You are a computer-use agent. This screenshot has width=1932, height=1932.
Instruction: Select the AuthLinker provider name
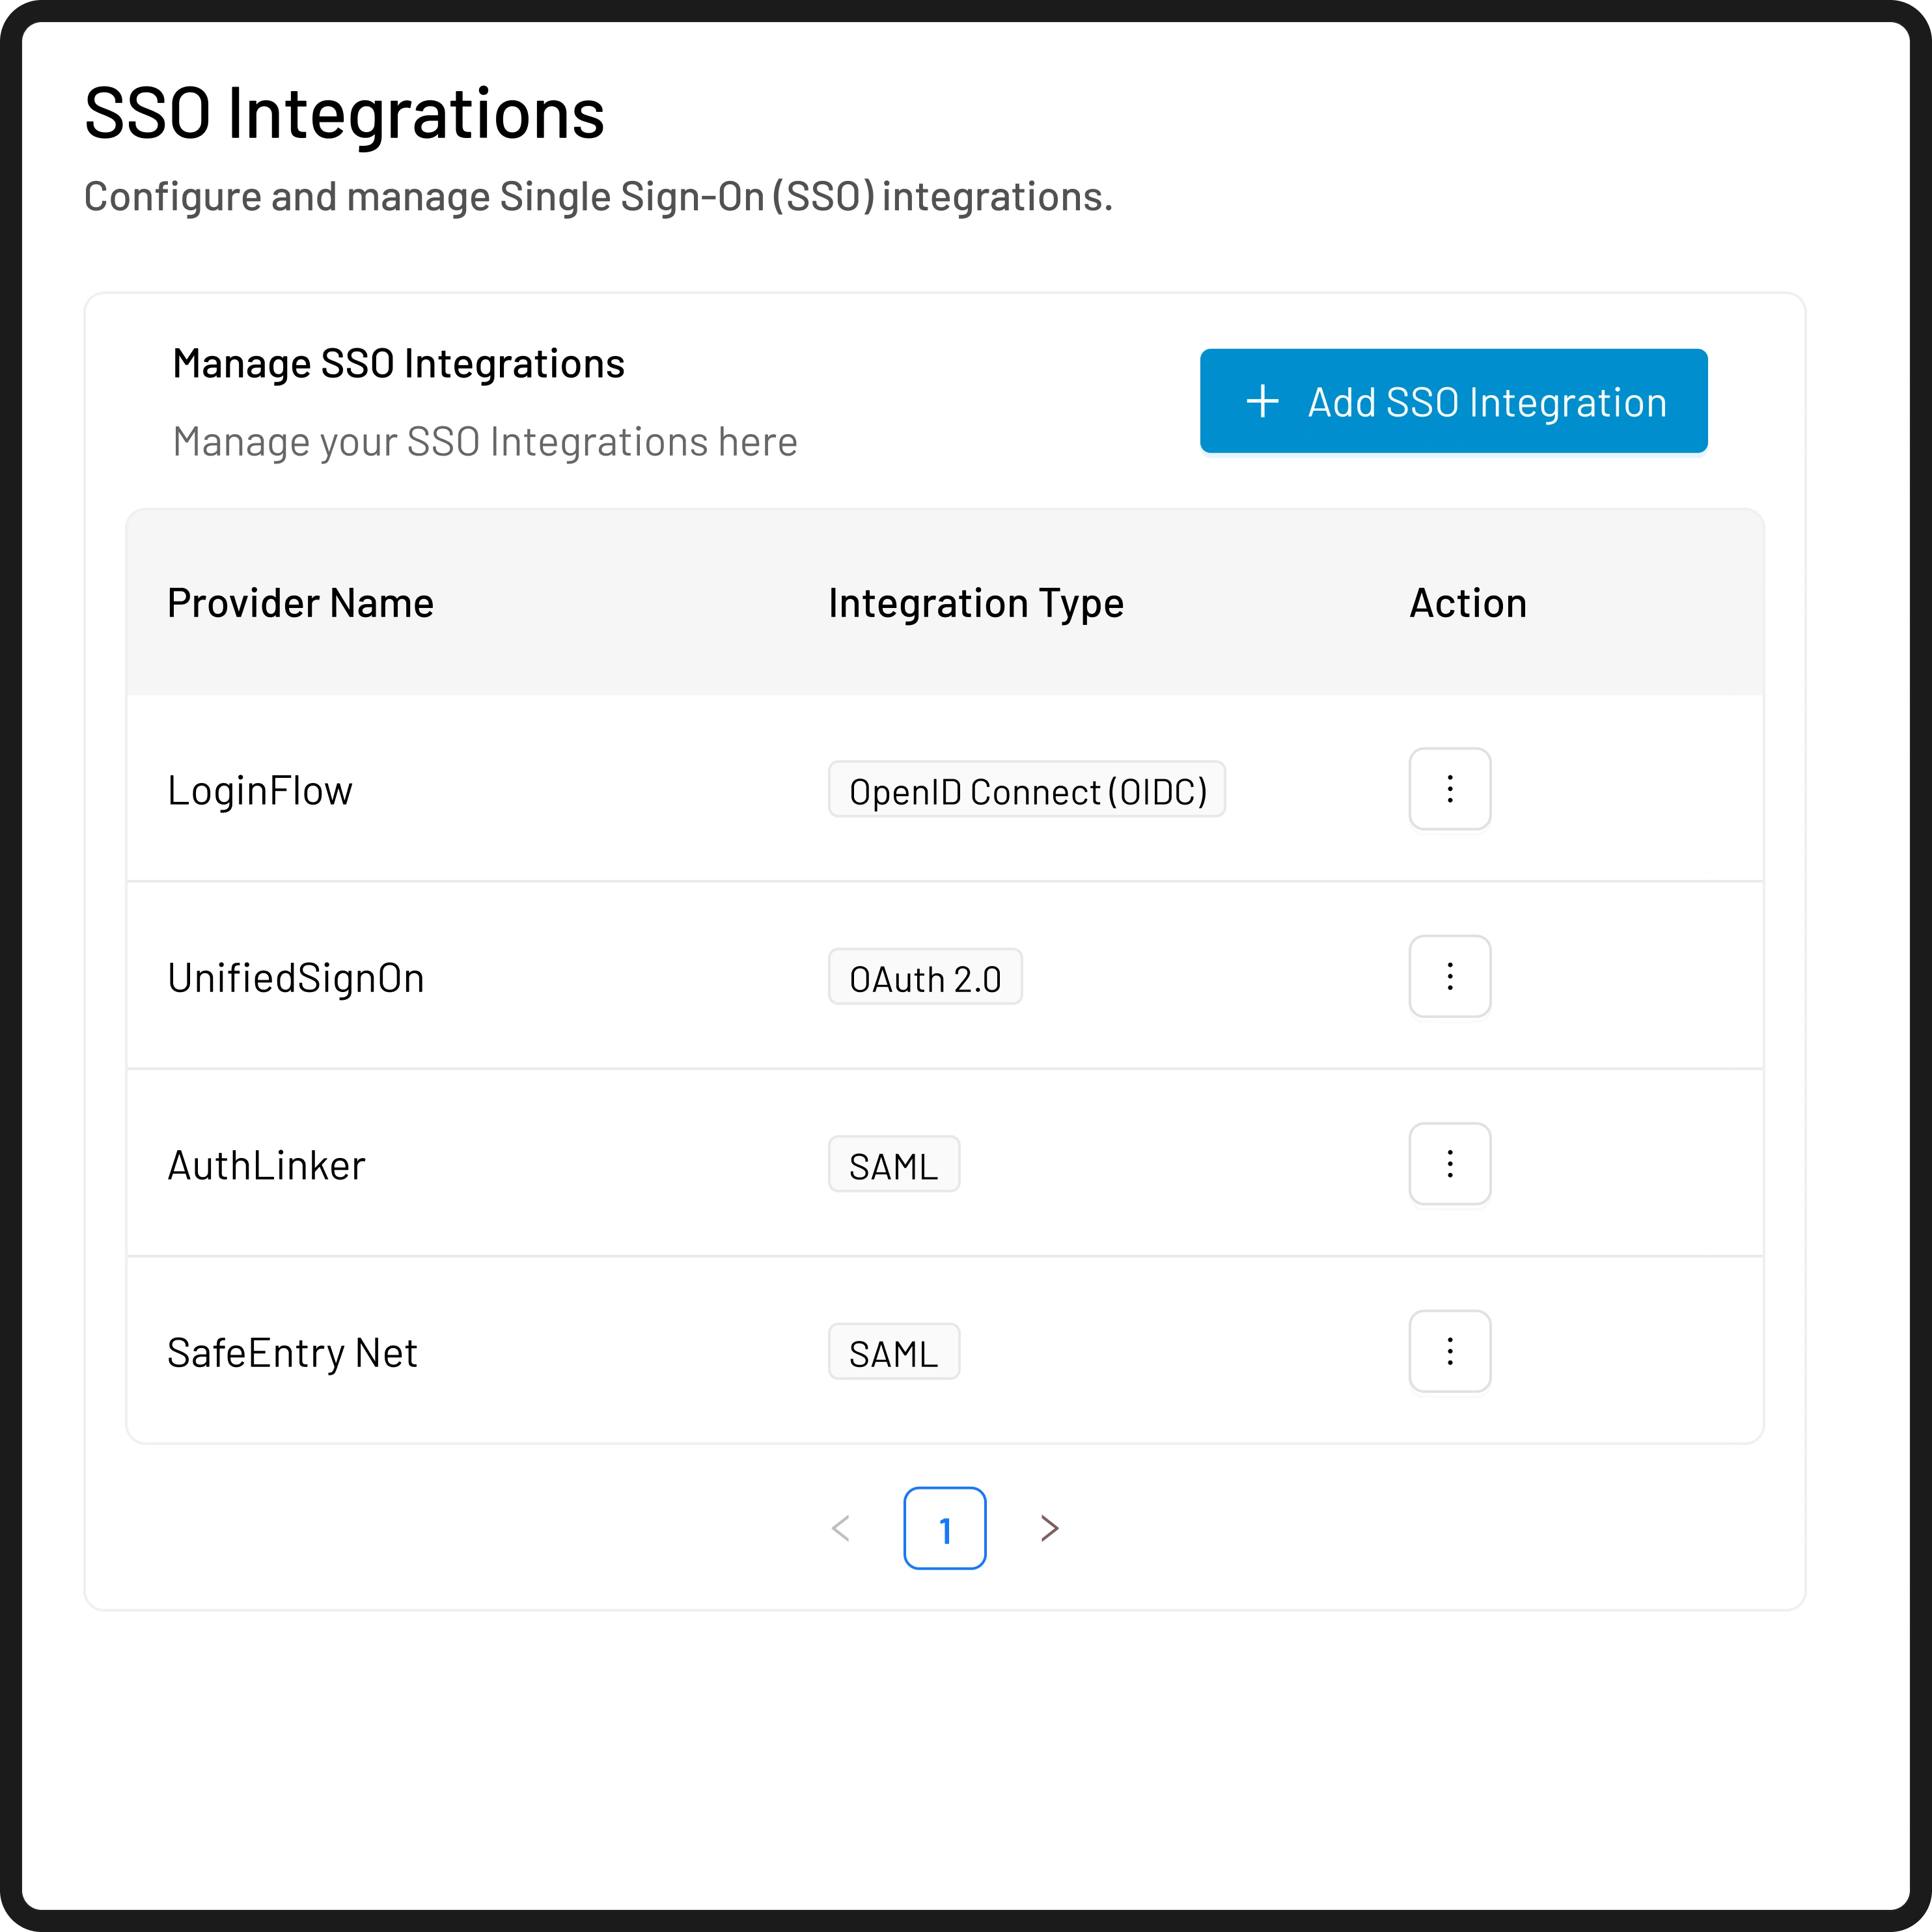pyautogui.click(x=266, y=1165)
